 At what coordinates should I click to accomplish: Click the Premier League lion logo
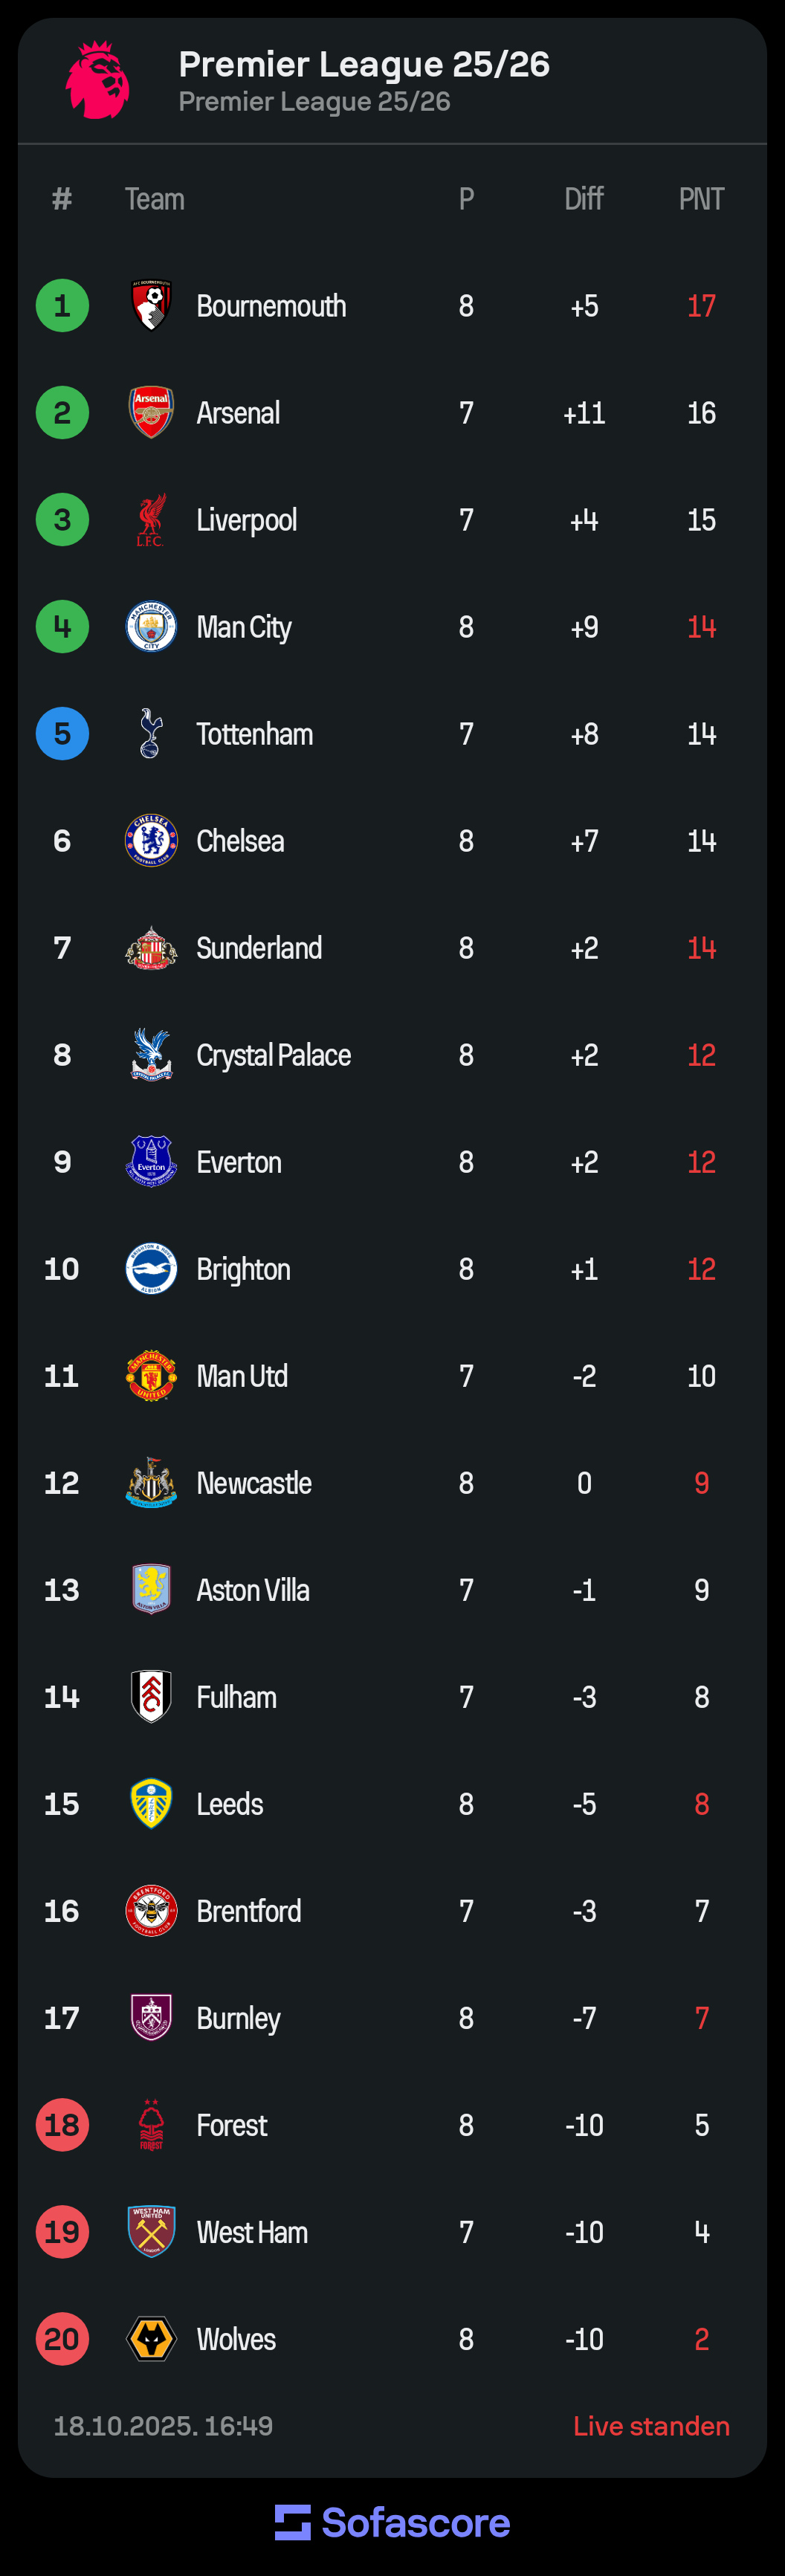point(97,80)
